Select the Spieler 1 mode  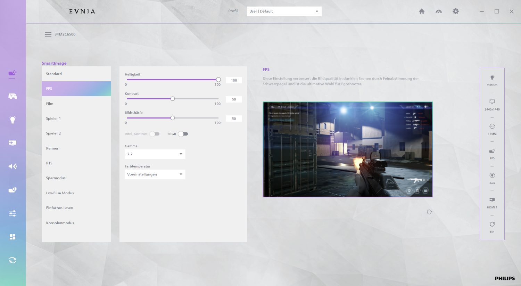(76, 119)
